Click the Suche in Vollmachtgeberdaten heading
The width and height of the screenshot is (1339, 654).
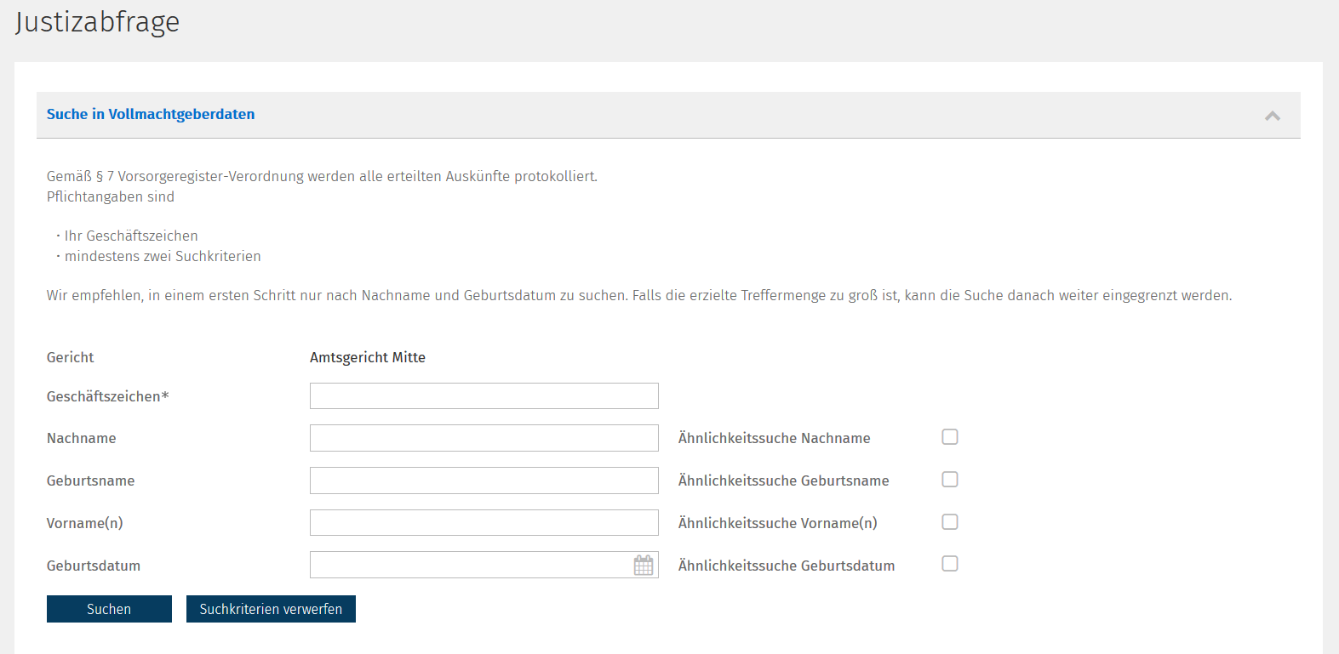point(151,114)
